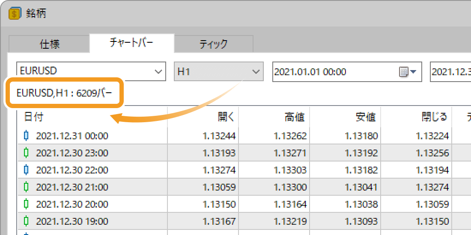Click high price 1.13271
The image size is (471, 235).
pyautogui.click(x=290, y=153)
